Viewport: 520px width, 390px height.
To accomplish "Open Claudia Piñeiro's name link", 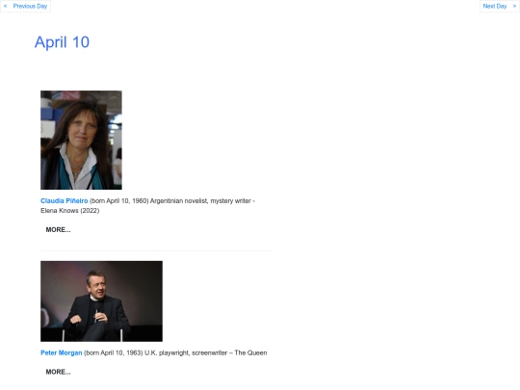I will pyautogui.click(x=64, y=201).
